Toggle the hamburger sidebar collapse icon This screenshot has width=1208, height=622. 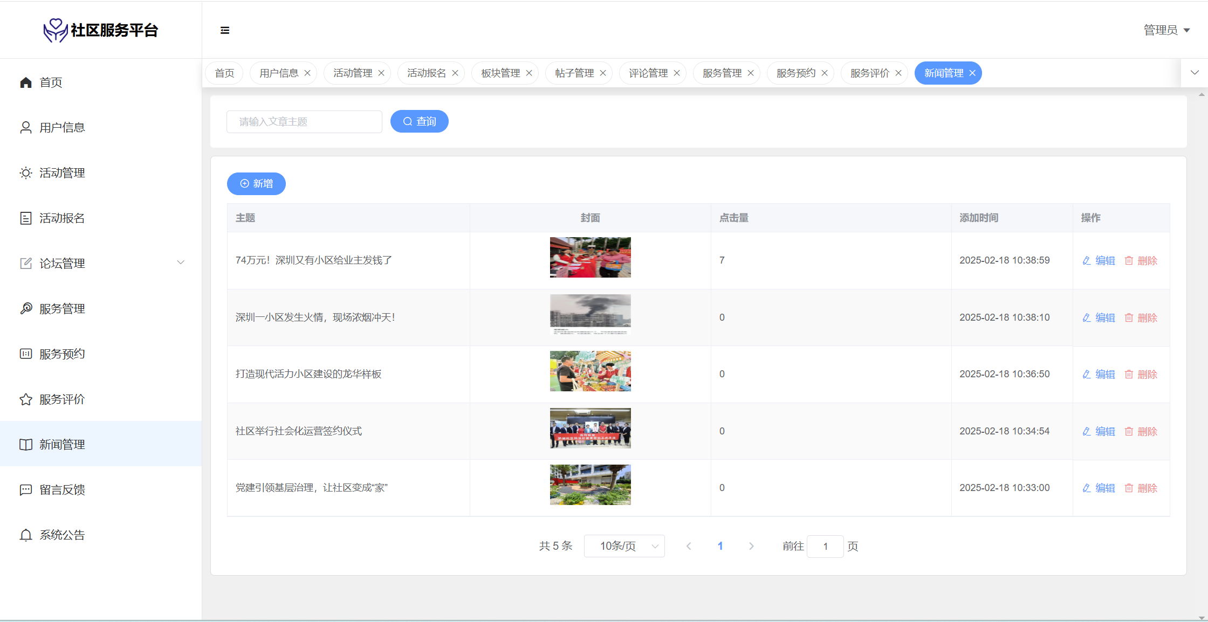(225, 30)
